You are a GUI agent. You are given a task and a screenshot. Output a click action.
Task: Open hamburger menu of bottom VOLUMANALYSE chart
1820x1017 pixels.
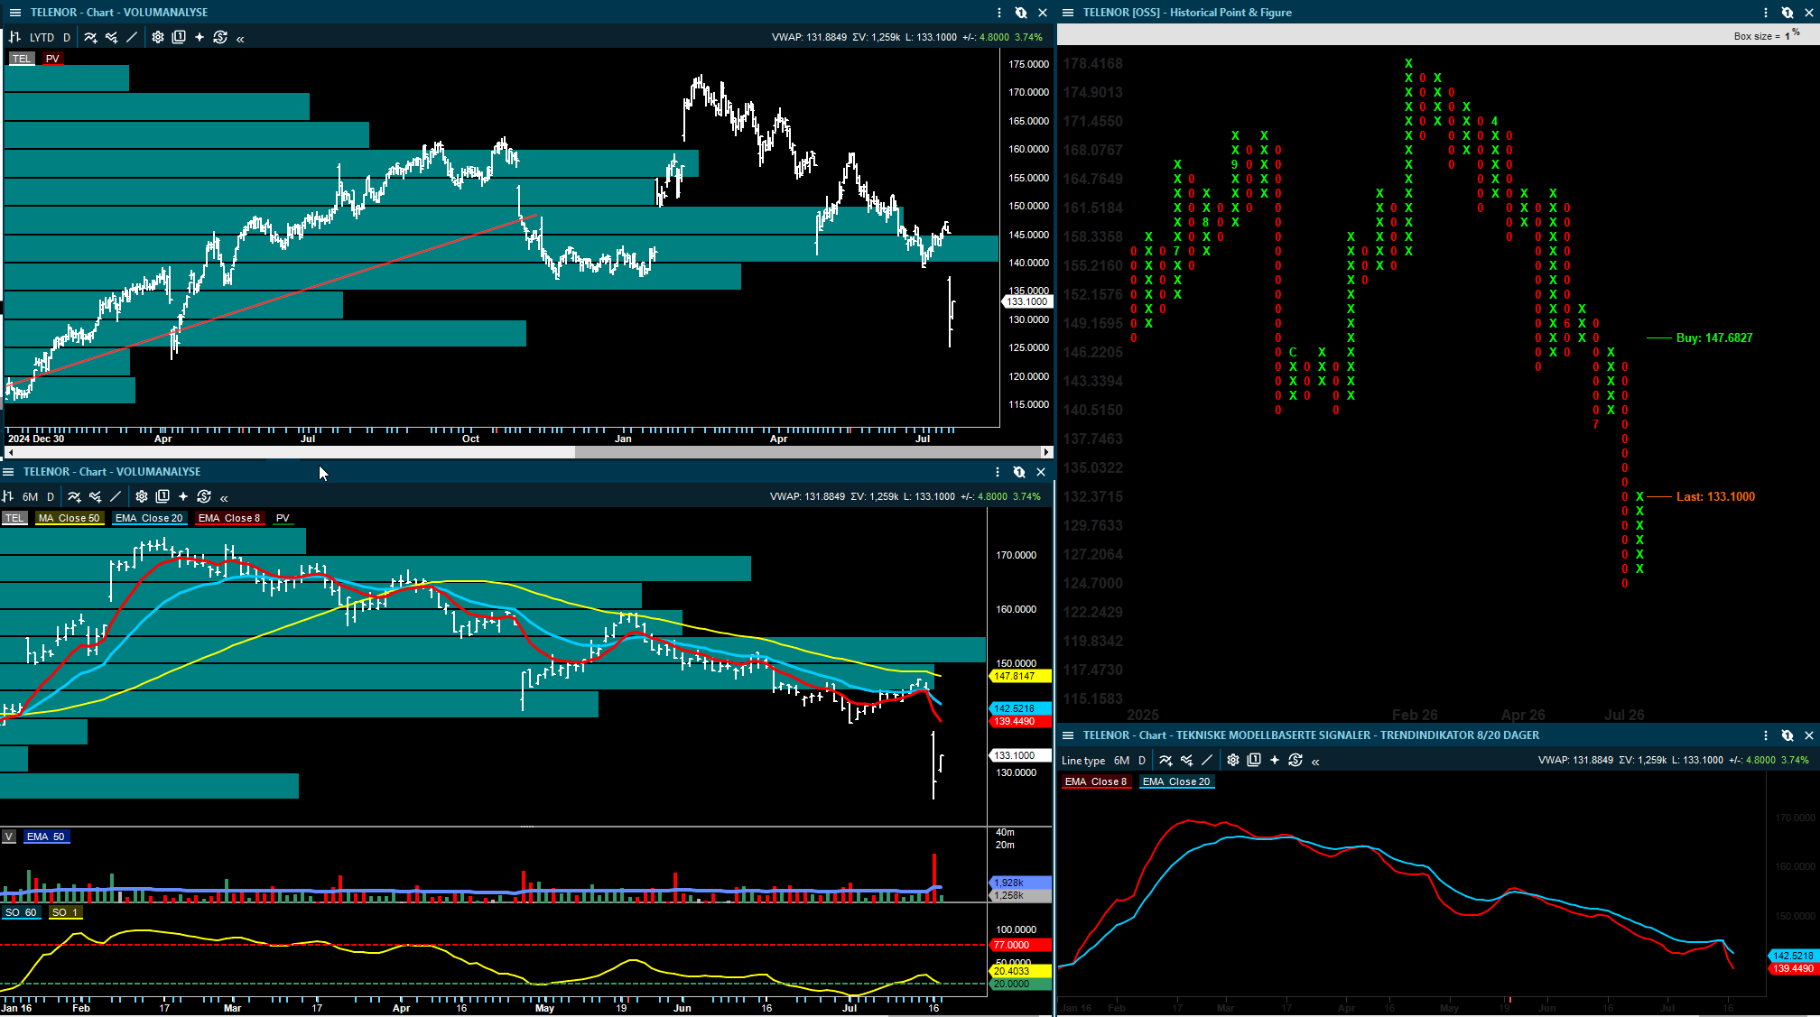tap(8, 472)
